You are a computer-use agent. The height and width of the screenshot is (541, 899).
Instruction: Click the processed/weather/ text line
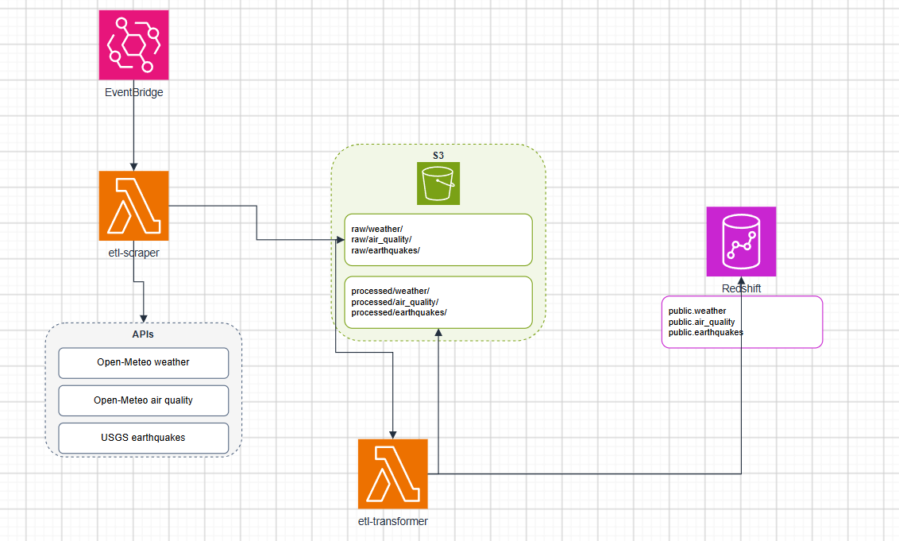click(x=390, y=291)
